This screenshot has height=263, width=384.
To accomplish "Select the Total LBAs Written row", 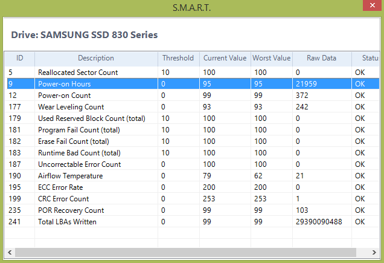I will point(192,222).
